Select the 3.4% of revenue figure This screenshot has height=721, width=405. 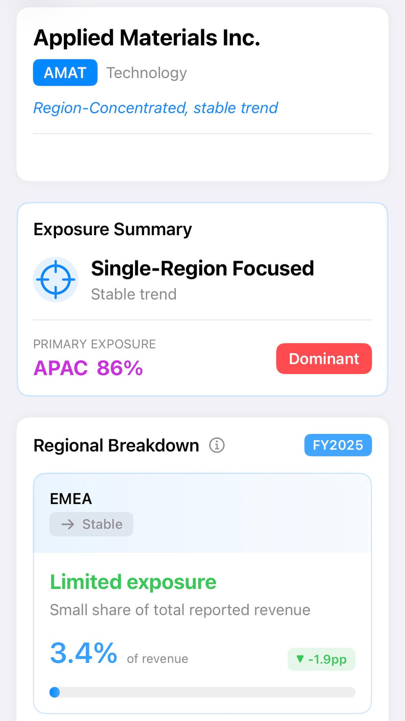pyautogui.click(x=84, y=653)
